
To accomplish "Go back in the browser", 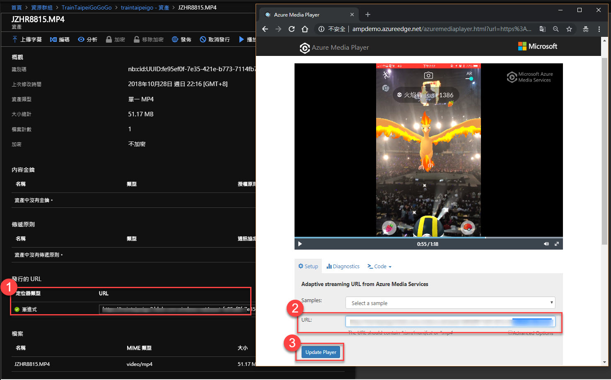I will tap(265, 29).
